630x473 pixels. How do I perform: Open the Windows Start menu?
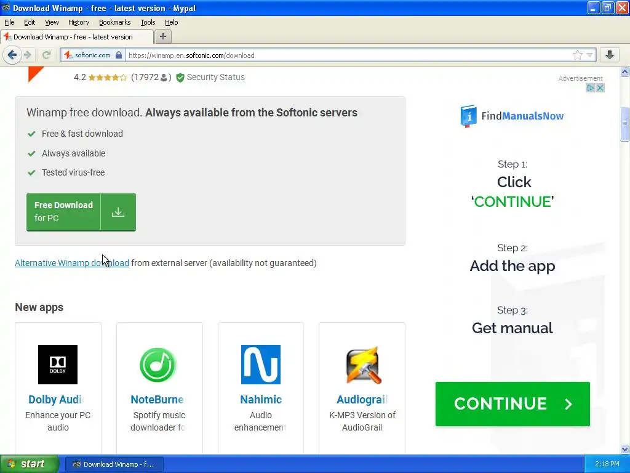click(30, 464)
